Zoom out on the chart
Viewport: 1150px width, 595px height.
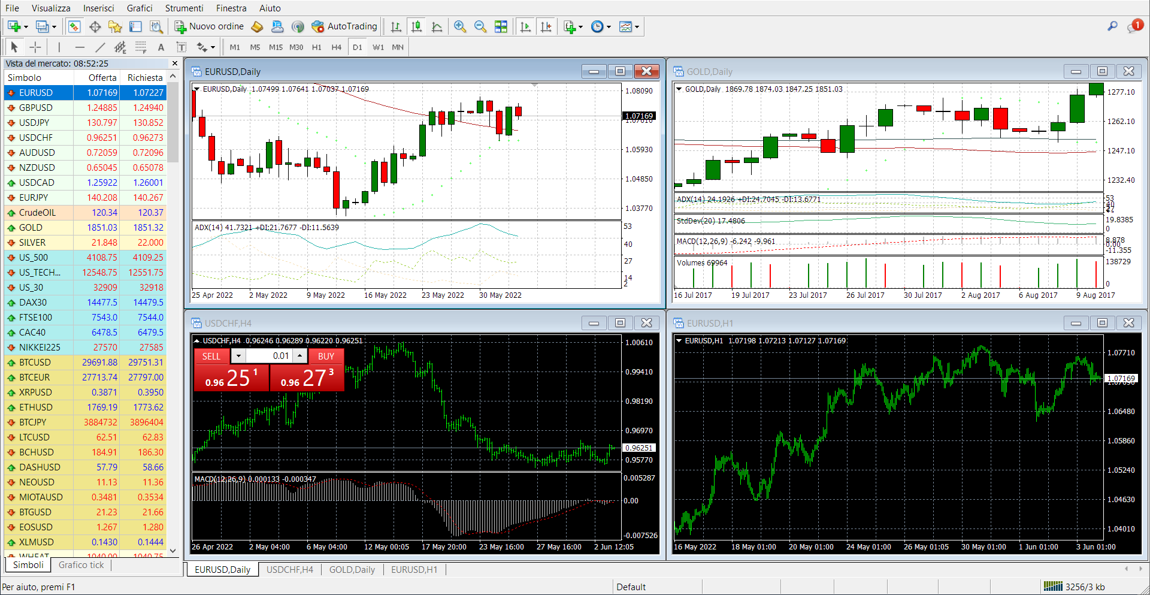point(480,26)
